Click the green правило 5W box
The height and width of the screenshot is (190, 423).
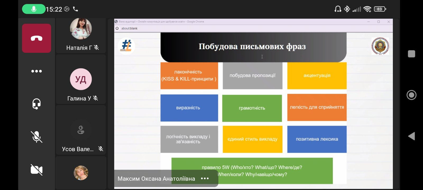[252, 171]
